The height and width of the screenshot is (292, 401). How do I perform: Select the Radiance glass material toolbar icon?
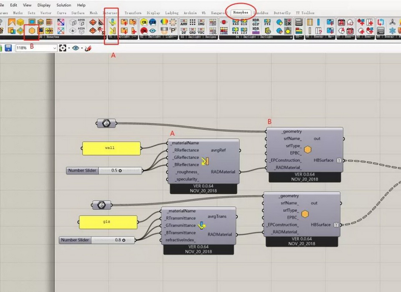pyautogui.click(x=112, y=22)
